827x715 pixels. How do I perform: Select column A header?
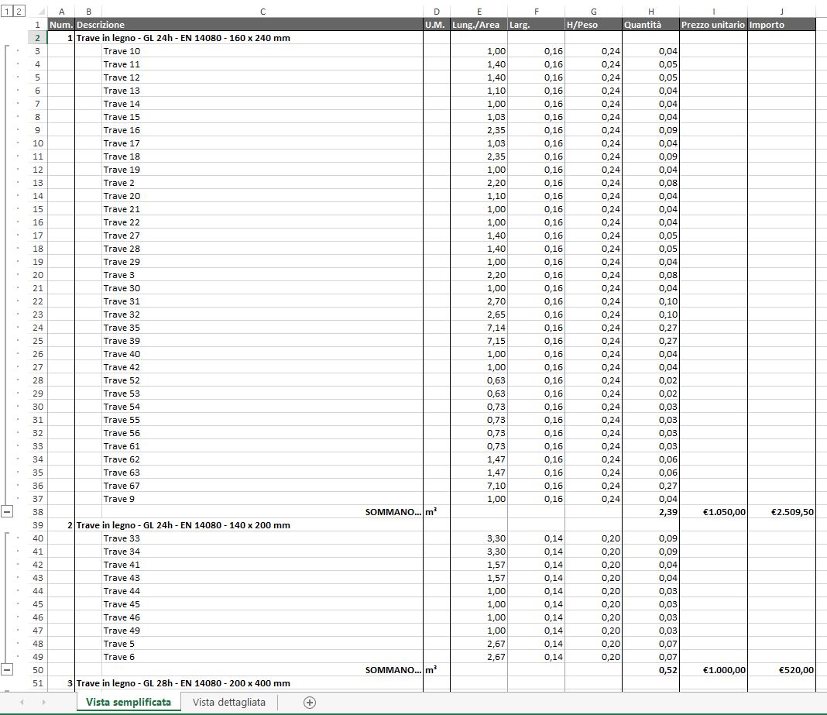pyautogui.click(x=61, y=11)
